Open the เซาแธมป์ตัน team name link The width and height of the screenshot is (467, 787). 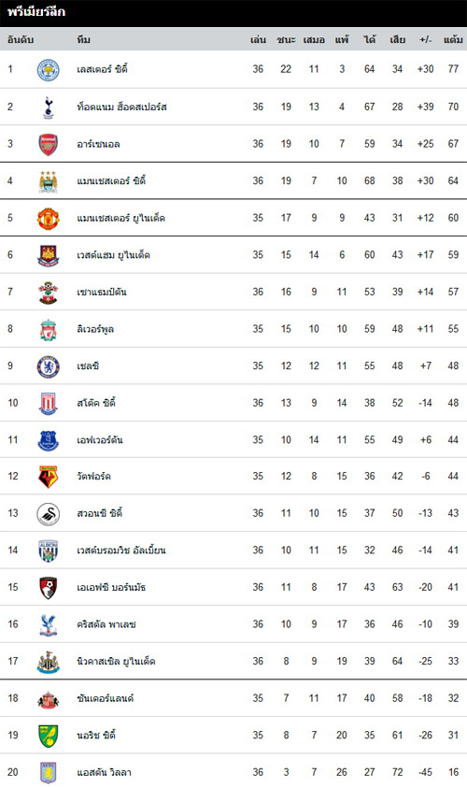[101, 293]
